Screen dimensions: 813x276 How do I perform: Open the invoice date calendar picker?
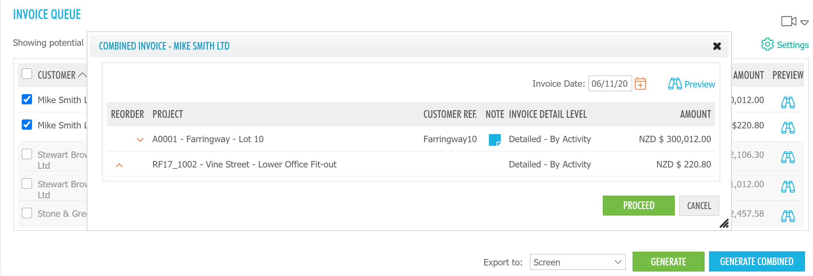(x=640, y=84)
